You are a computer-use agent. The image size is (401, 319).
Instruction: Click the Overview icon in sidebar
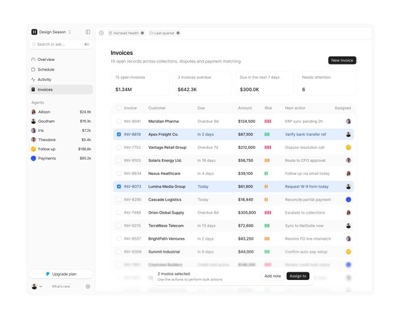(33, 60)
